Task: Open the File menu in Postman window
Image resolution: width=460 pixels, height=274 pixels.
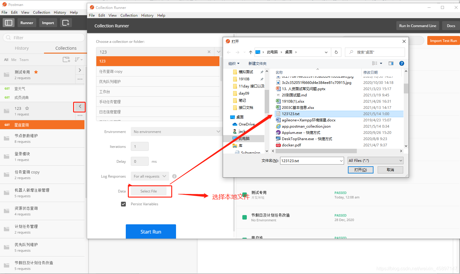Action: (4, 12)
